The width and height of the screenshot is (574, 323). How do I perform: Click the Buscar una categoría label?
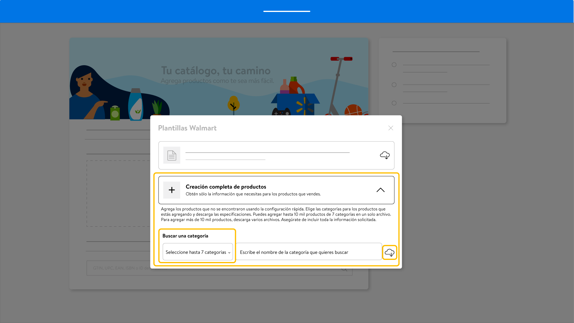point(185,236)
